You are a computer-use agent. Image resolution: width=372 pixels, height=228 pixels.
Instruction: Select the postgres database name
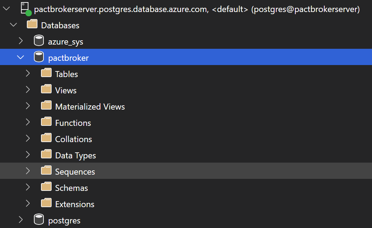(x=64, y=221)
